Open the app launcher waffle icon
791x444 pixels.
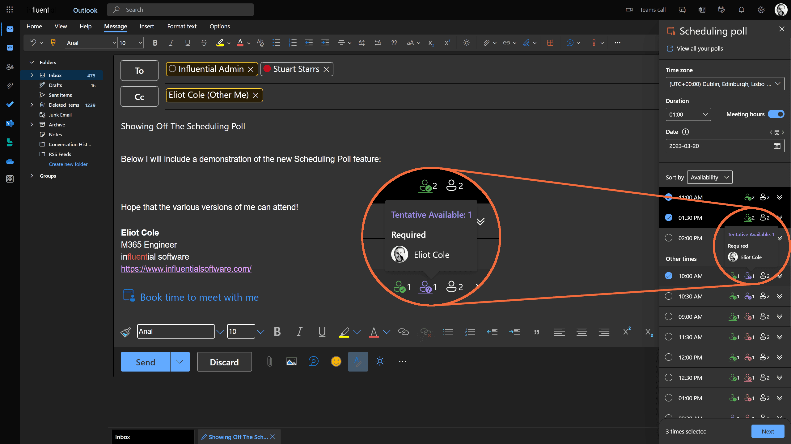click(x=10, y=10)
